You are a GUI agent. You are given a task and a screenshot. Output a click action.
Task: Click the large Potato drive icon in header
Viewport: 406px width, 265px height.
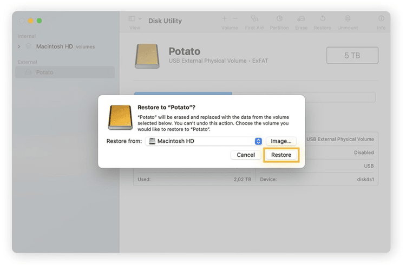[147, 56]
